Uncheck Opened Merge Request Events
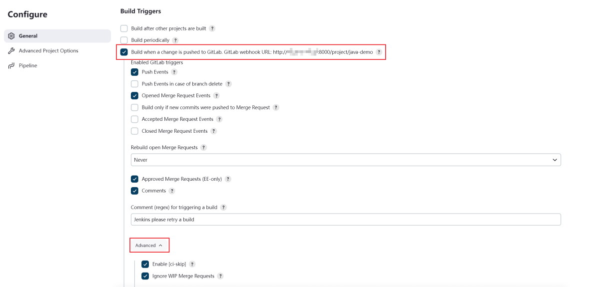 point(135,96)
